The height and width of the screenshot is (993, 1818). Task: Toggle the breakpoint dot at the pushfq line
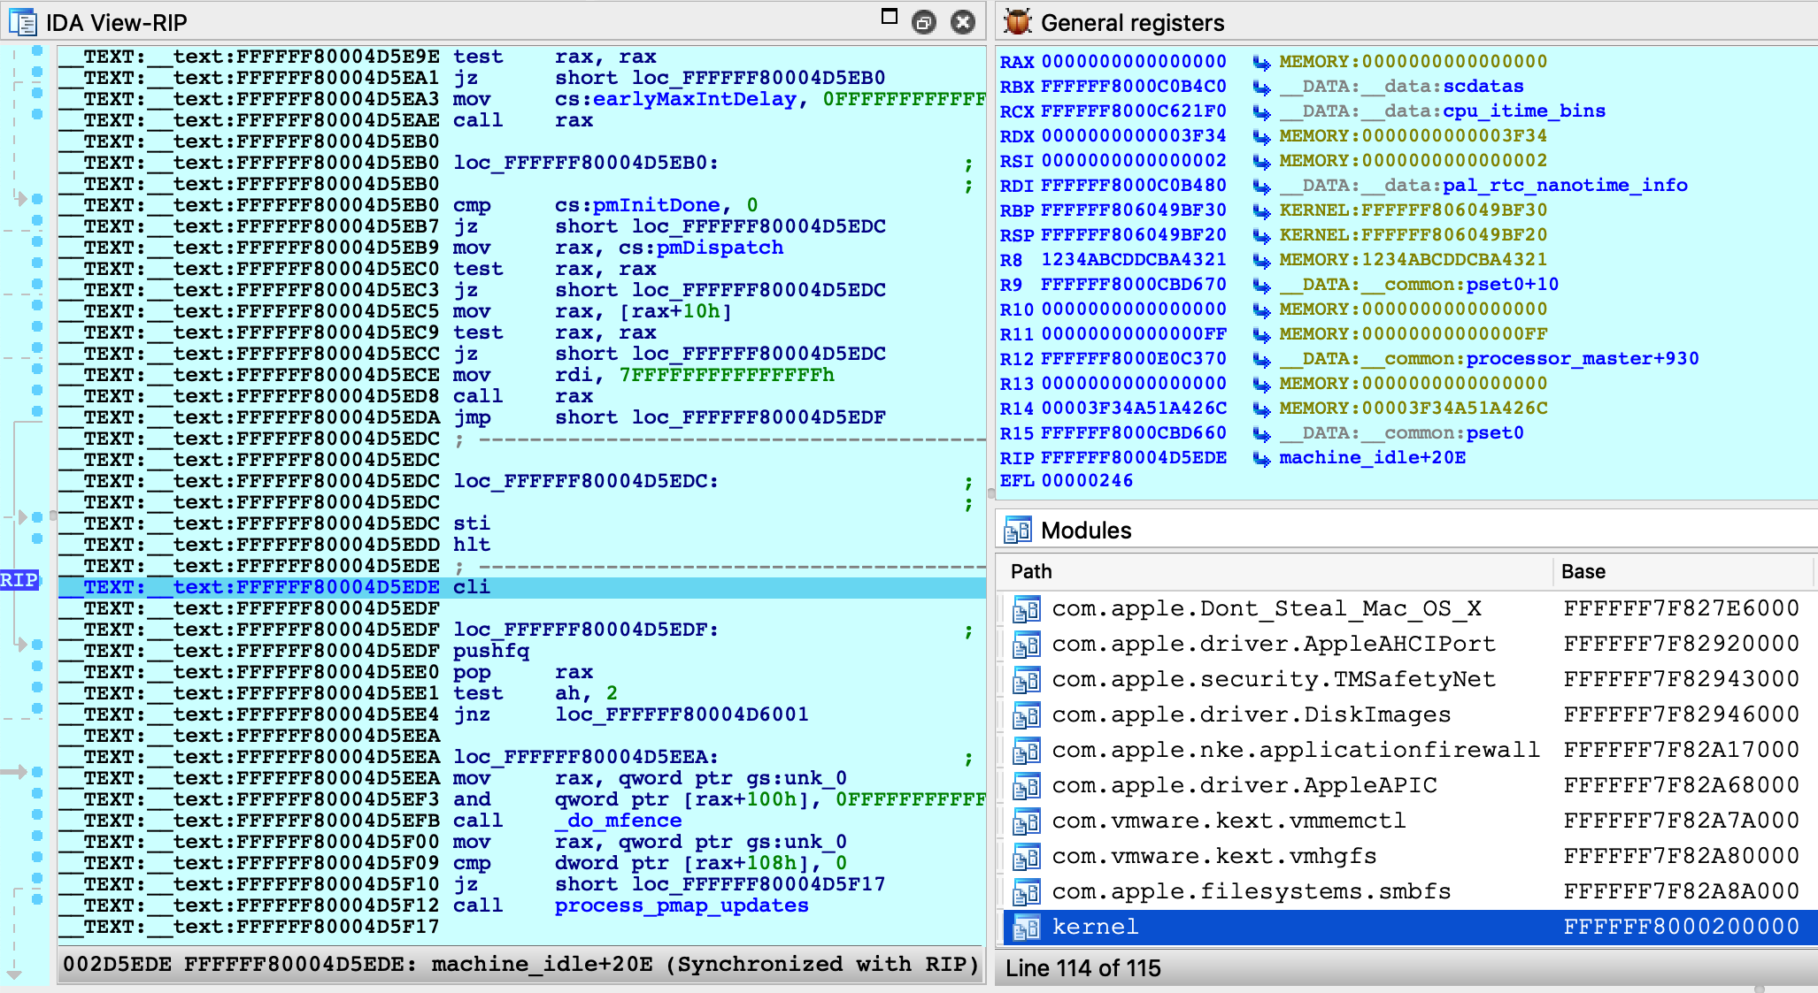pos(37,645)
